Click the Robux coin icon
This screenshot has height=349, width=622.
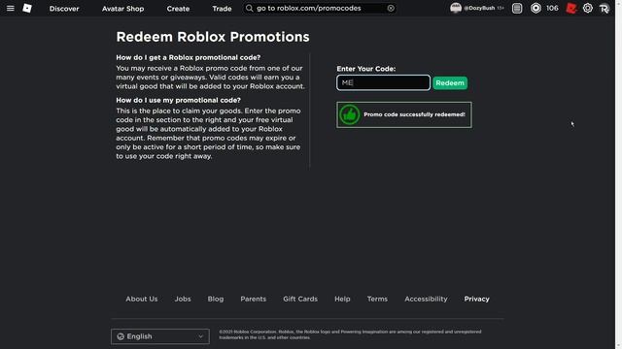click(x=536, y=8)
